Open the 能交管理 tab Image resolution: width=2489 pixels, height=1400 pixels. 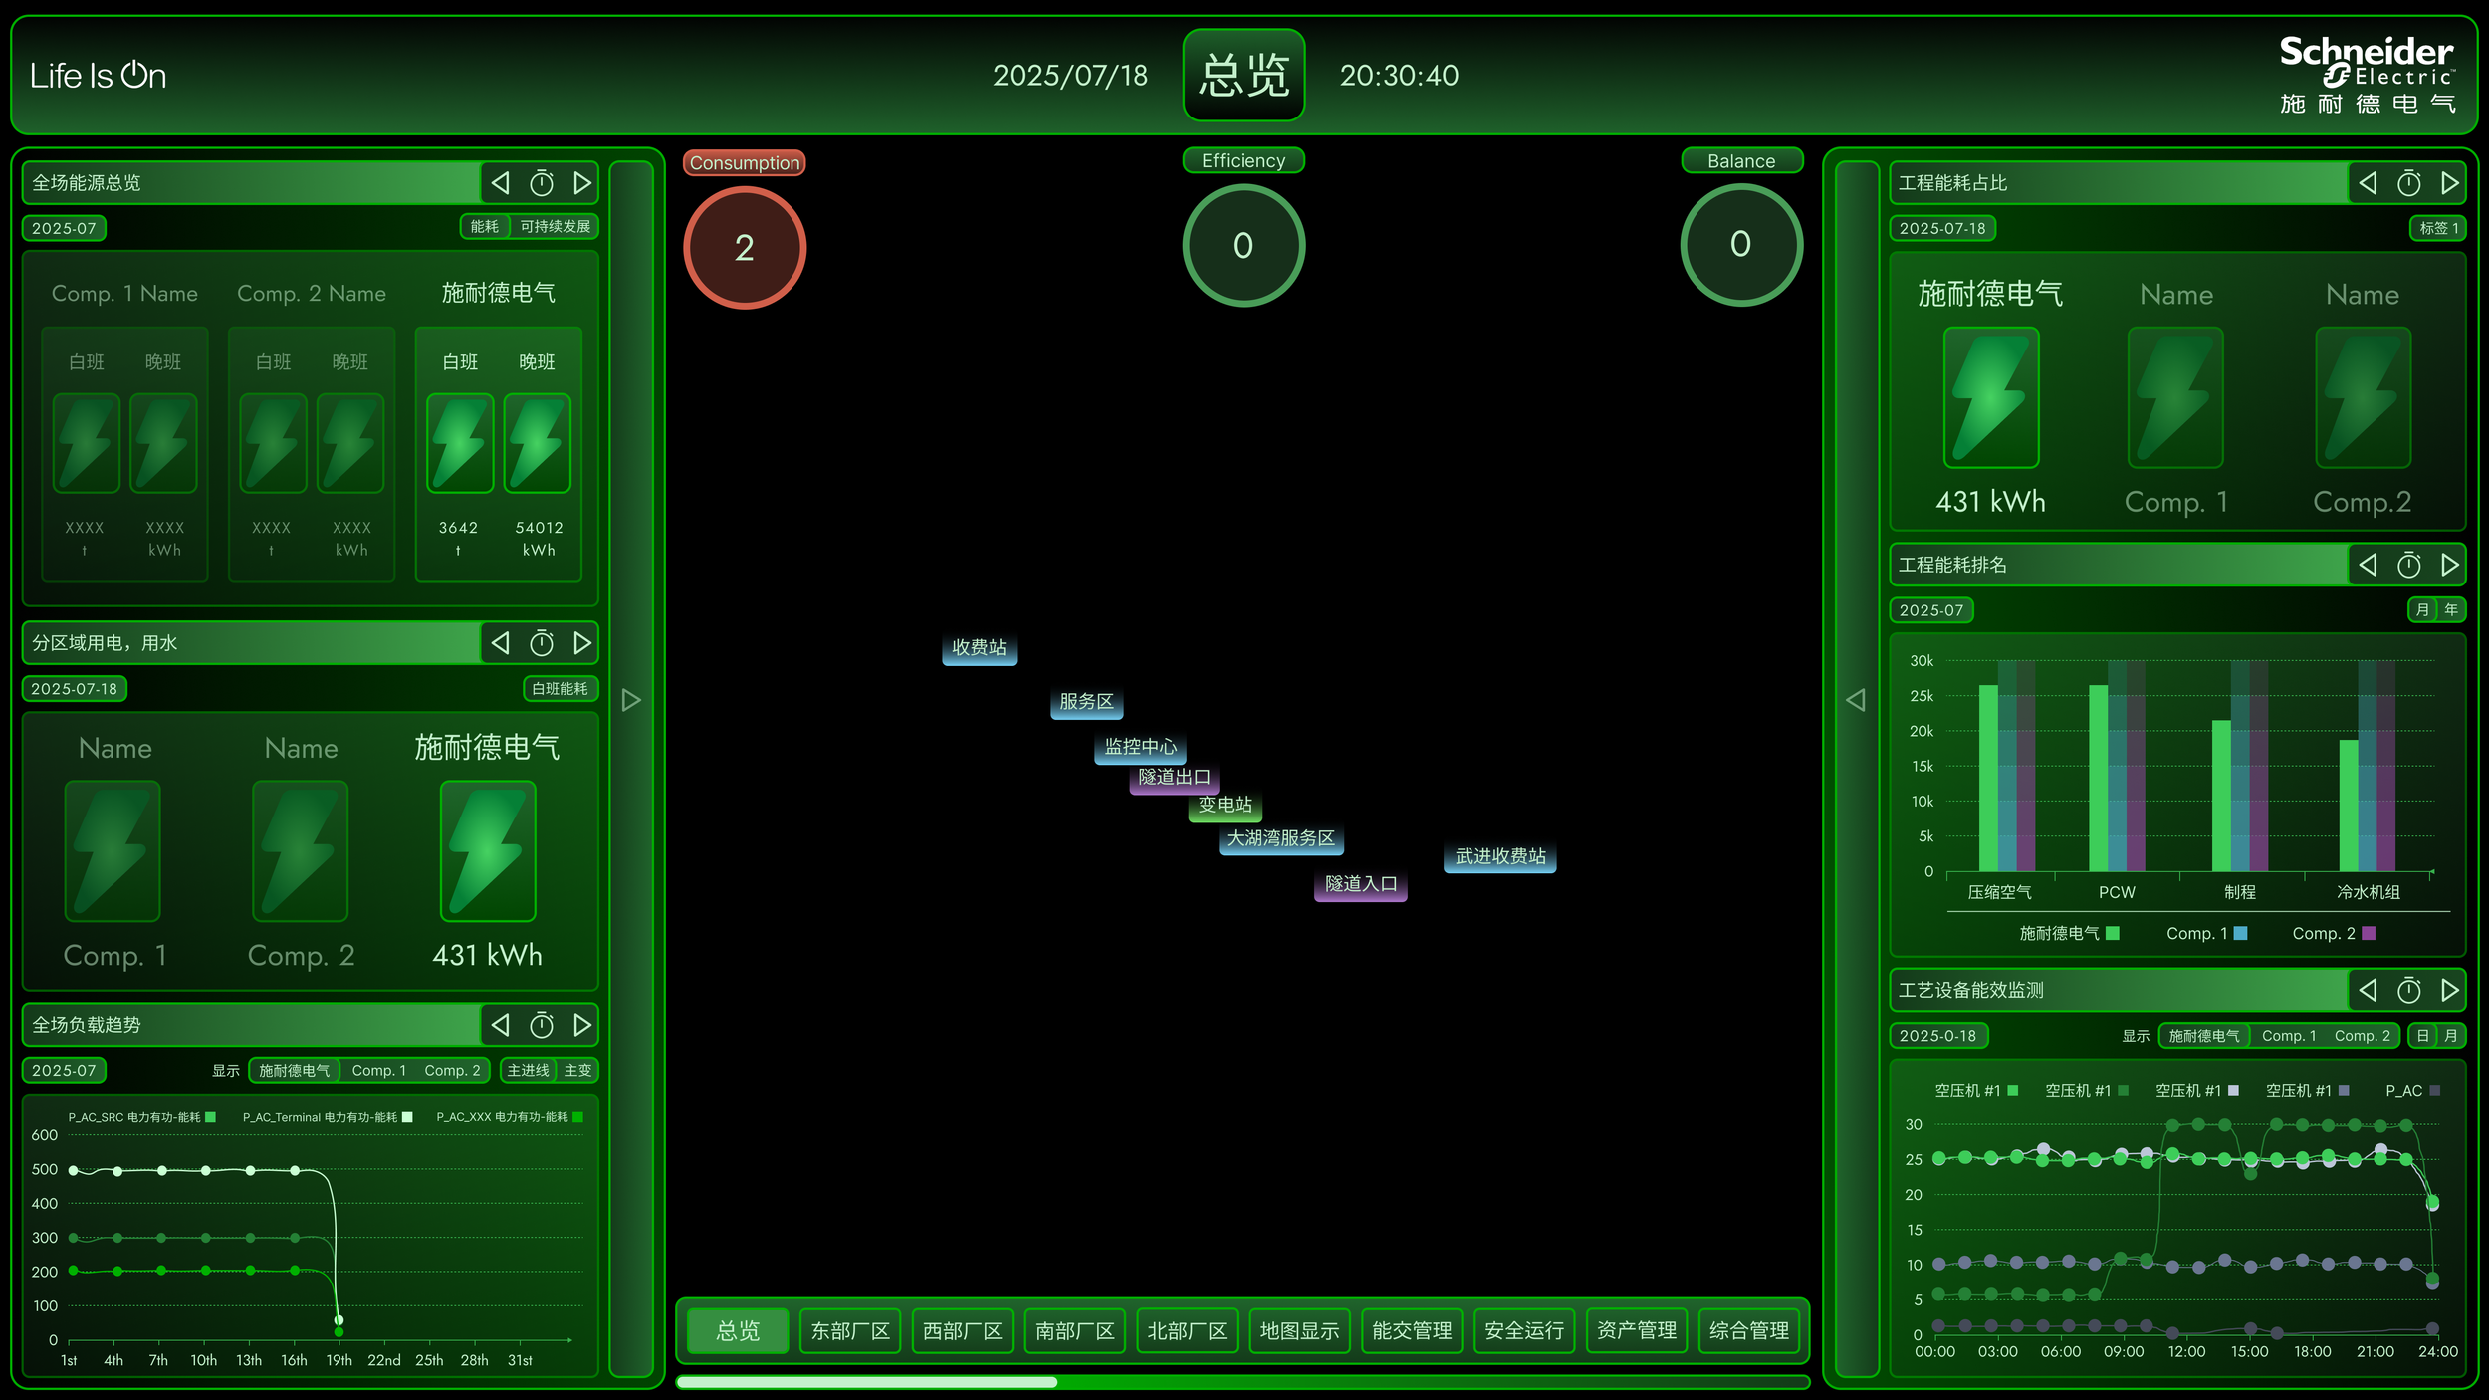click(1411, 1331)
